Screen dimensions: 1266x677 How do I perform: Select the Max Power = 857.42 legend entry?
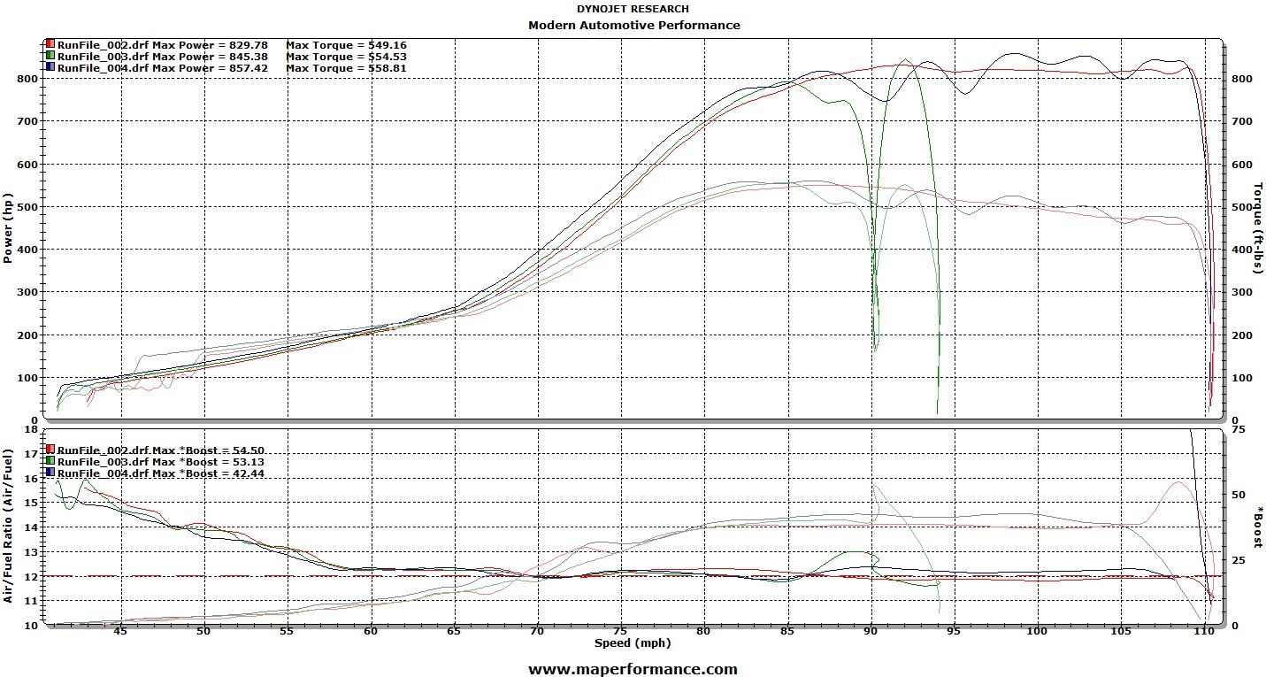tap(208, 67)
